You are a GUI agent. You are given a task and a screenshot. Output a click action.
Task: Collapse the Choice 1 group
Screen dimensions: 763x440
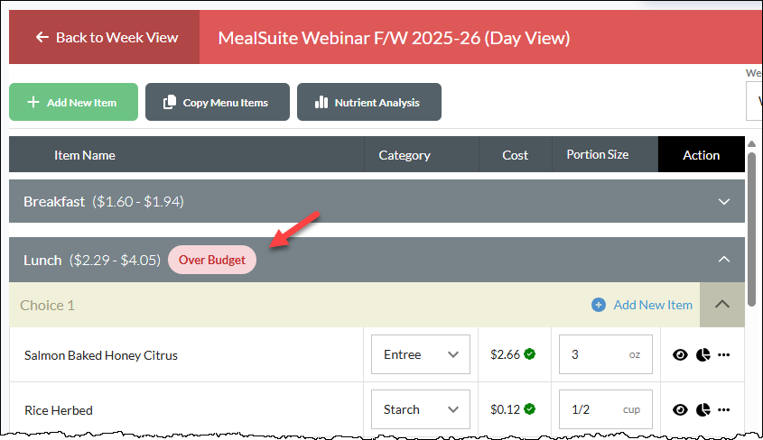click(x=722, y=305)
